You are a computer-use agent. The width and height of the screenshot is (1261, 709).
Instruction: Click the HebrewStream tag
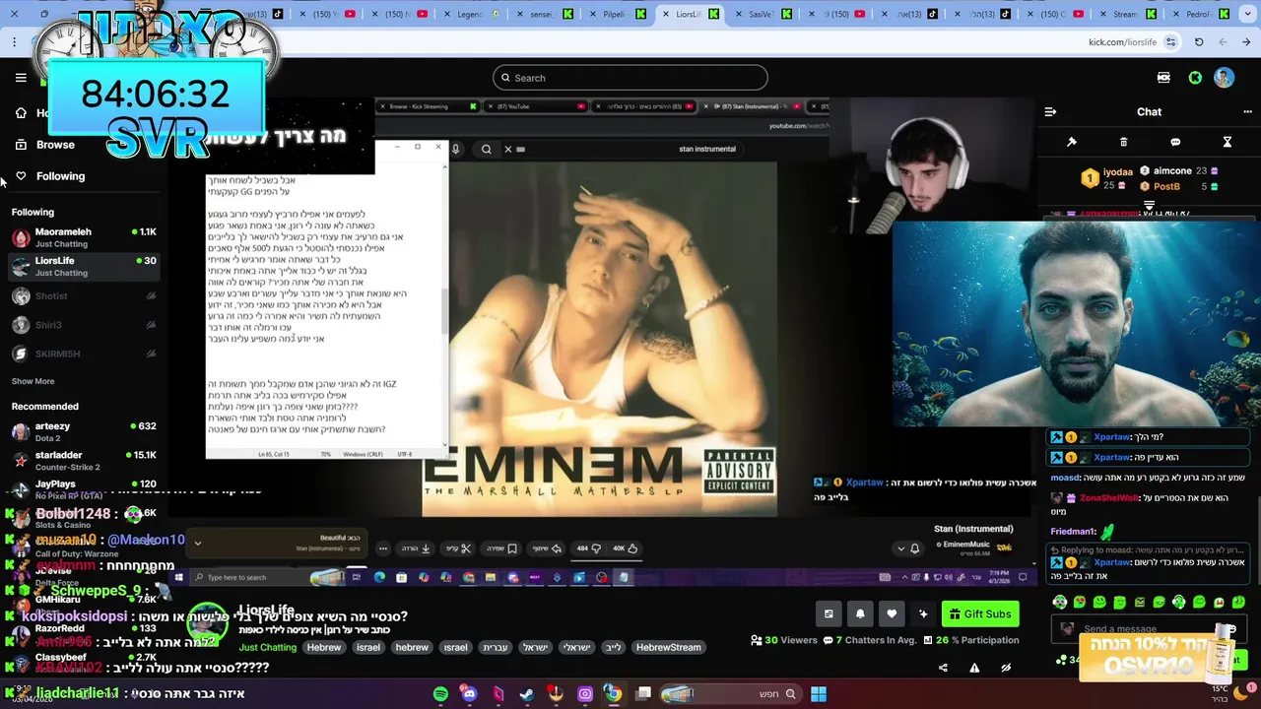pyautogui.click(x=668, y=648)
